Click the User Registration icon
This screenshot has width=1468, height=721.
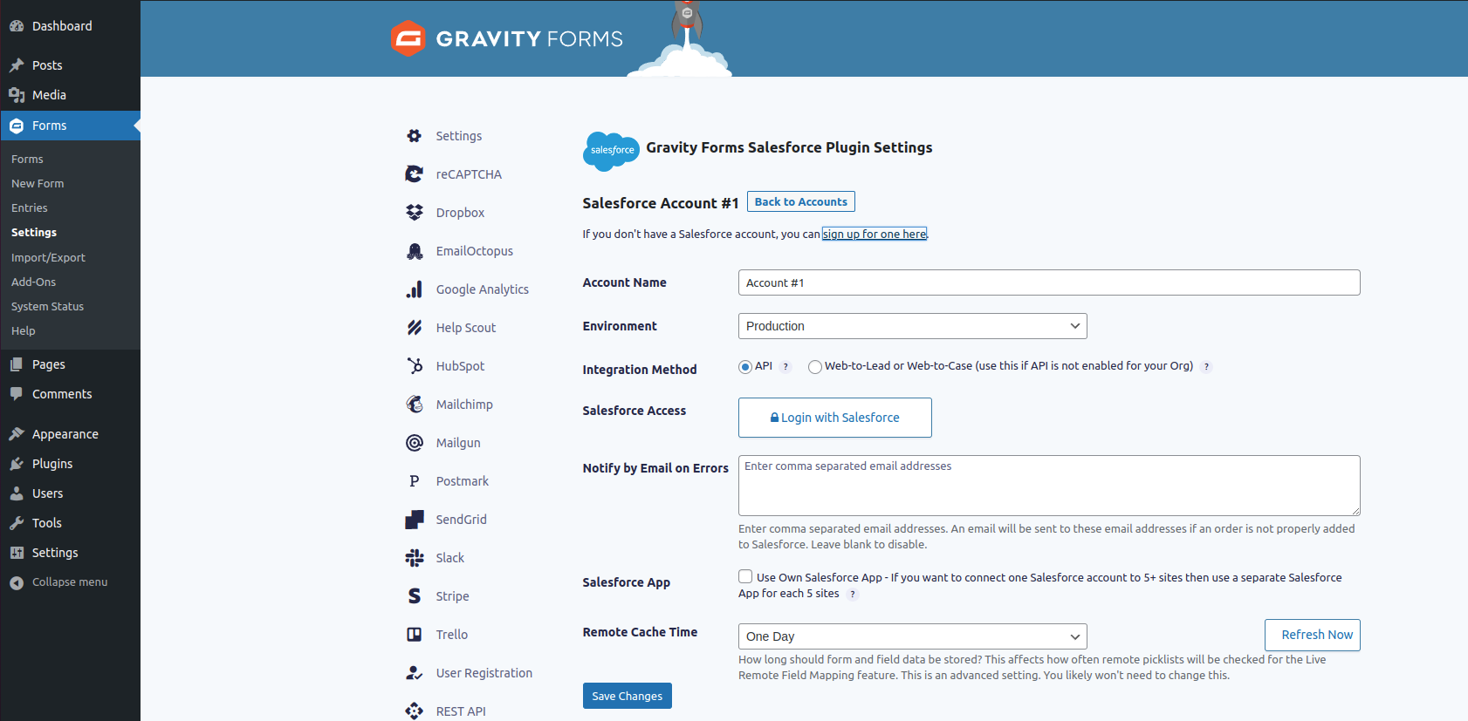(x=415, y=673)
